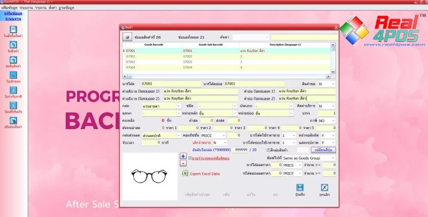428x217 pixels.
Task: Save using the บันทึก floppy disk icon
Action: point(300,187)
